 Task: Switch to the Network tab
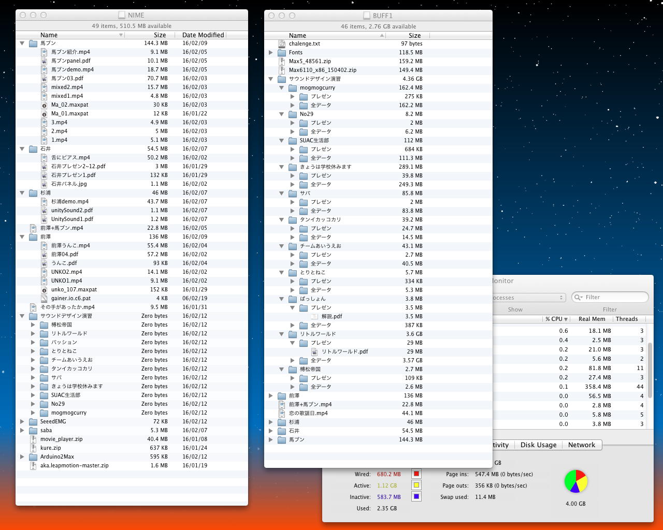pyautogui.click(x=582, y=445)
